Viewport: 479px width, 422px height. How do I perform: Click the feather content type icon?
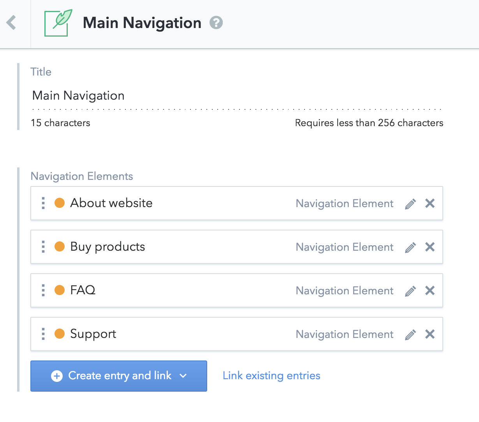[x=58, y=23]
